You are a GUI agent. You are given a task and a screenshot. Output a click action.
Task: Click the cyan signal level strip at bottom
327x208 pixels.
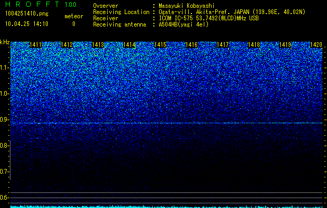coord(166,207)
